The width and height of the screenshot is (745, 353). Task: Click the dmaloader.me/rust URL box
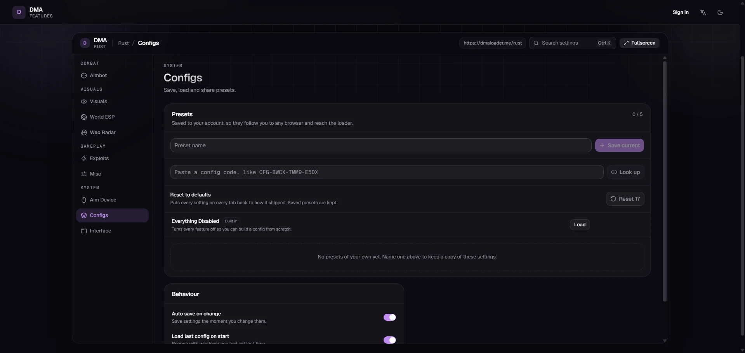[x=493, y=43]
